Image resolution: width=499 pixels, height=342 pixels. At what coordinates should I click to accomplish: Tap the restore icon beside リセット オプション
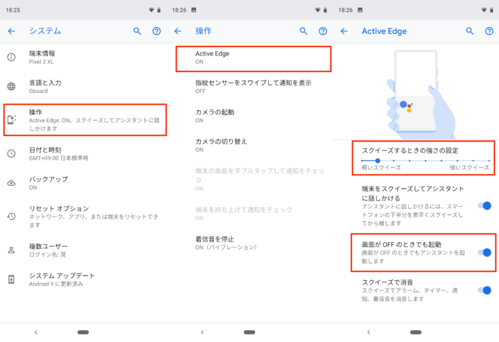[x=12, y=216]
